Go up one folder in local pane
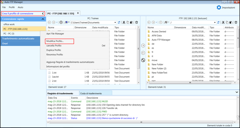 click(61, 23)
